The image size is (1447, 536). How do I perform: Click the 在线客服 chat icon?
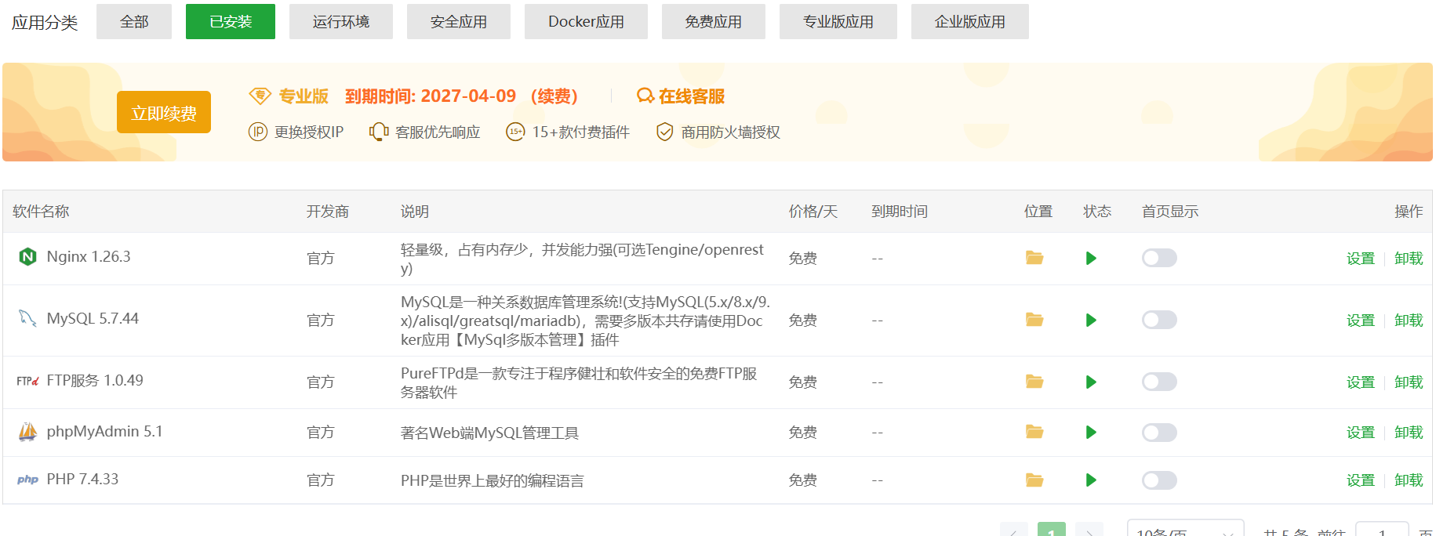click(645, 96)
